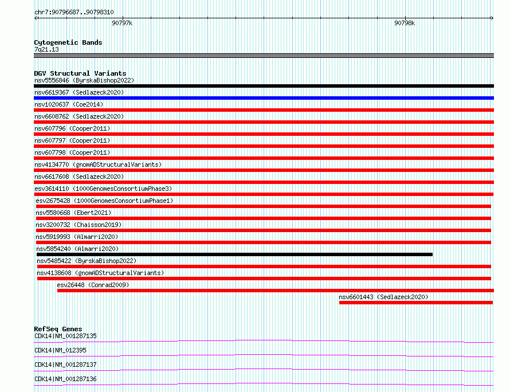Screen dimensions: 510x392
Task: Open CDK14|NM_012395 transcript
Action: click(60, 350)
